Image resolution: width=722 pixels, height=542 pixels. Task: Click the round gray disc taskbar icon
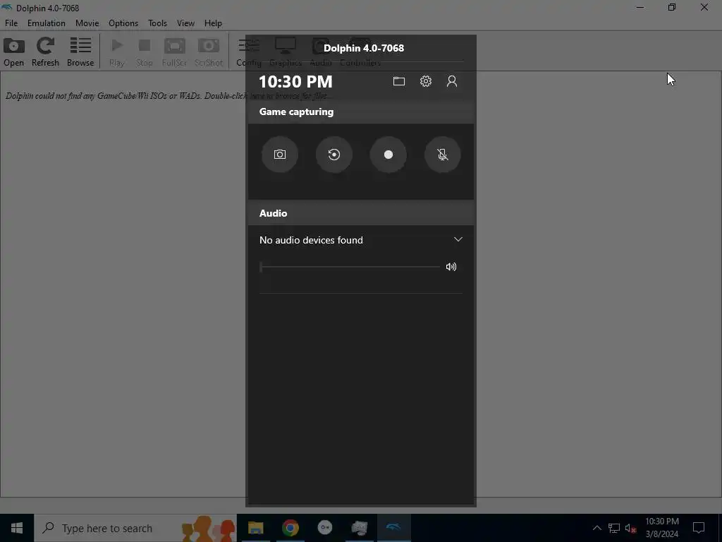point(324,528)
